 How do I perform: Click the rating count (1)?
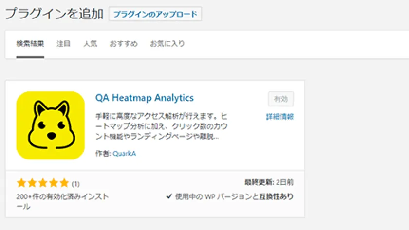[x=76, y=184]
